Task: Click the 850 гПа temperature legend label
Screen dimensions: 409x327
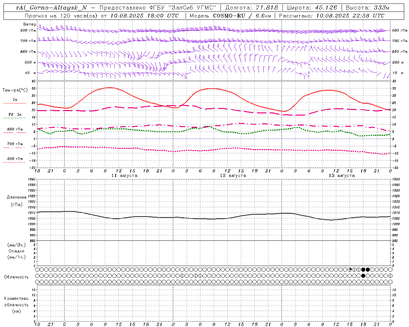Action: pos(15,129)
